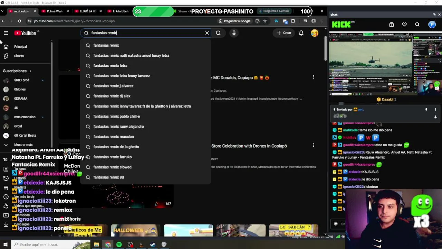Open the YouTube account avatar menu

pos(314,33)
